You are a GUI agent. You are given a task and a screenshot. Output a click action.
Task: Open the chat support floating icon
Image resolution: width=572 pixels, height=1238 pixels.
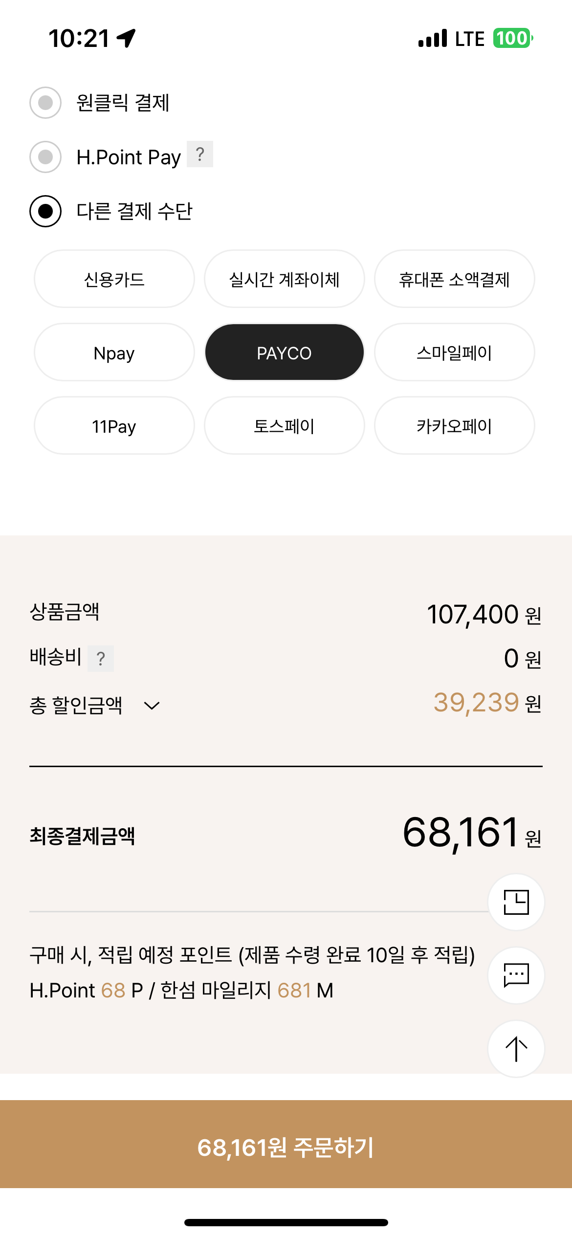coord(516,975)
